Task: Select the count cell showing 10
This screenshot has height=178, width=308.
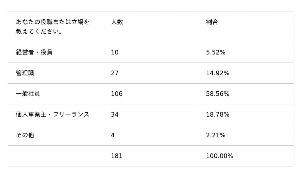Action: (x=115, y=53)
